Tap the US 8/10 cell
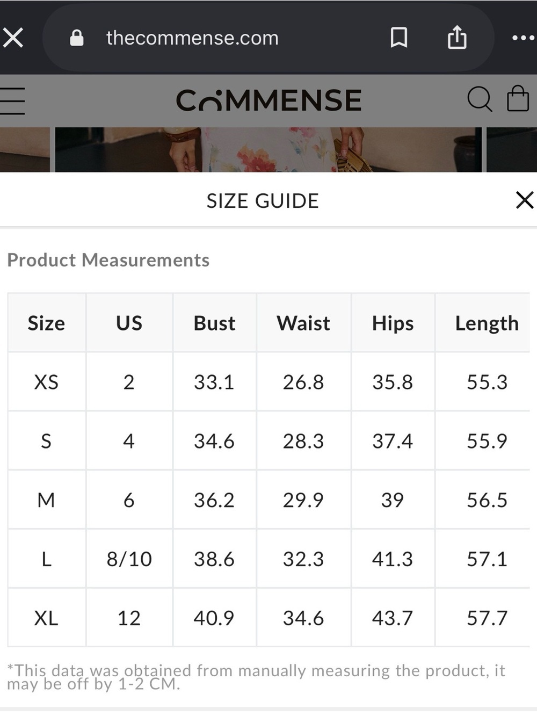 click(129, 559)
